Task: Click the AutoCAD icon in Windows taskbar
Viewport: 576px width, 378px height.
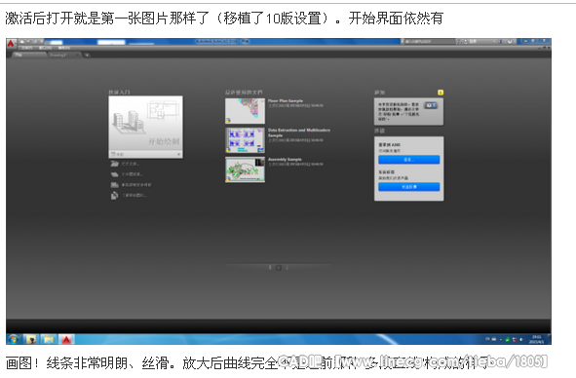Action: point(66,339)
